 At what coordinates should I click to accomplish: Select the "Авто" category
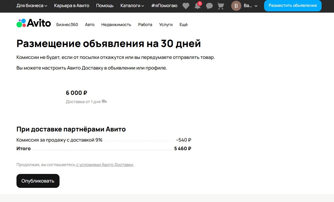coord(90,25)
